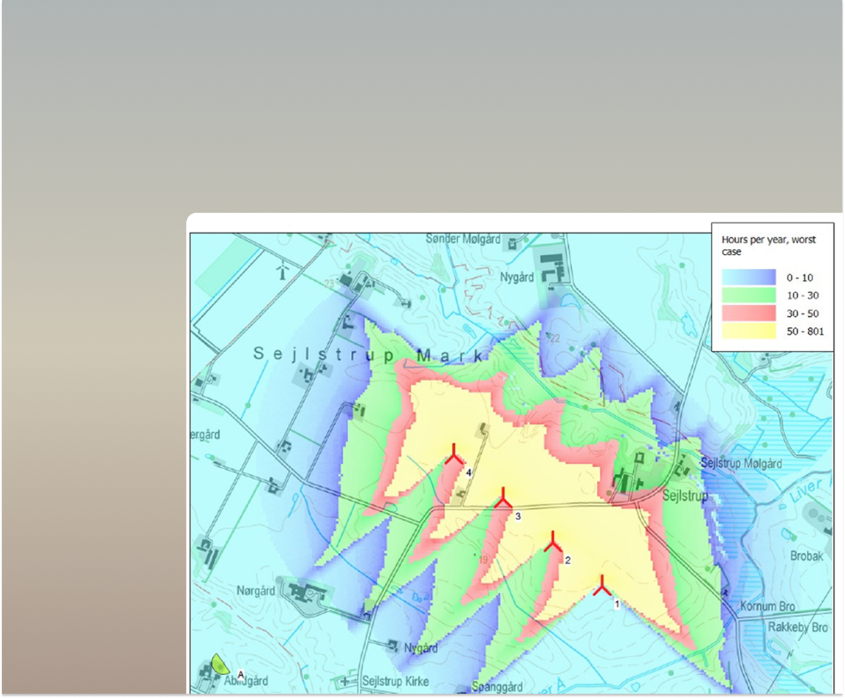Click the existing windmill symbol above Sejlstrup Mark

click(x=282, y=270)
